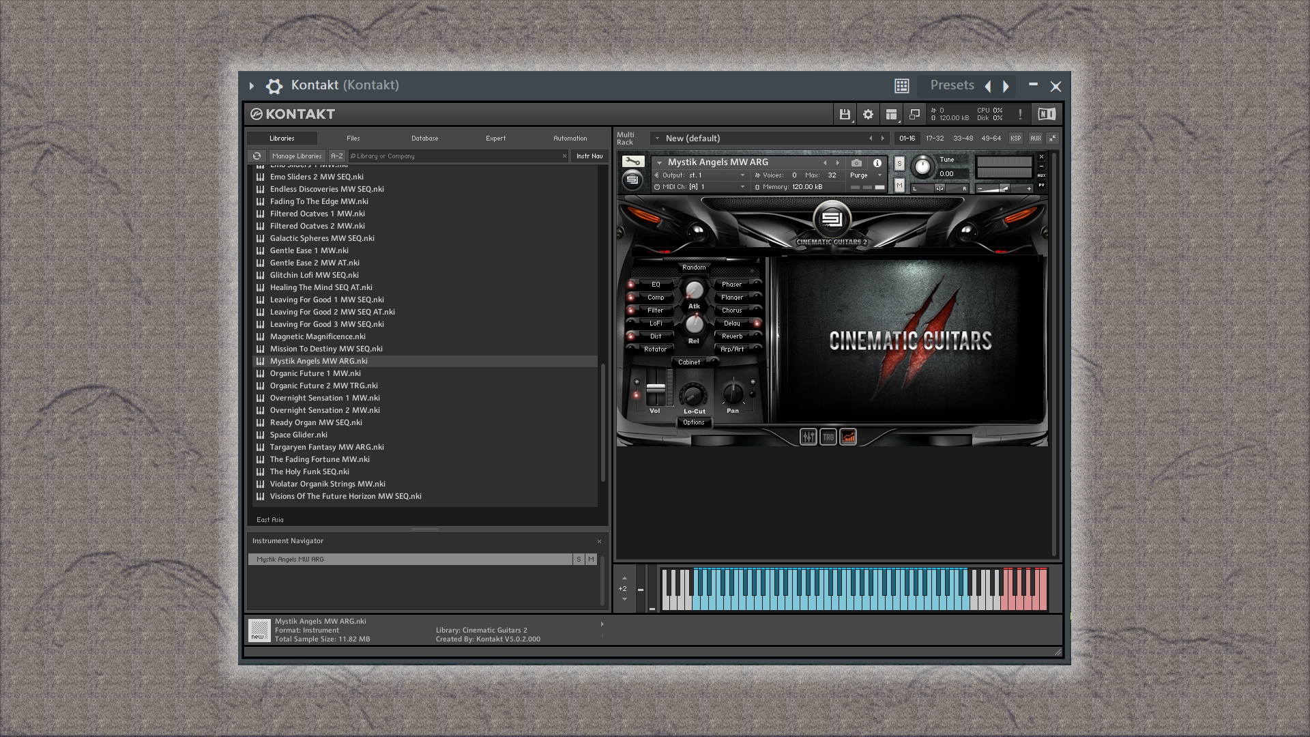This screenshot has height=737, width=1310.
Task: Open instrument name dropdown arrow for Mystik Angels
Action: 659,163
